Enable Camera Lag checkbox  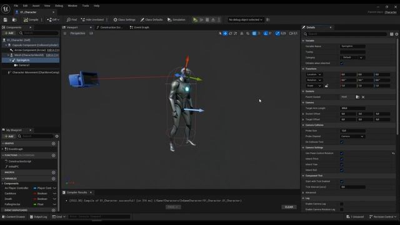pyautogui.click(x=342, y=204)
